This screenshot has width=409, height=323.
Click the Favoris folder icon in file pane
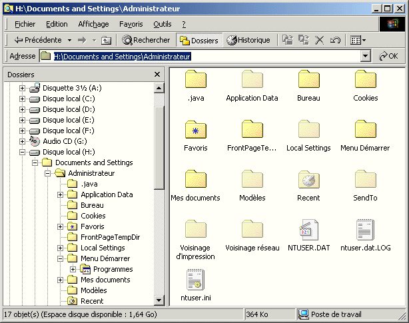[x=195, y=129]
